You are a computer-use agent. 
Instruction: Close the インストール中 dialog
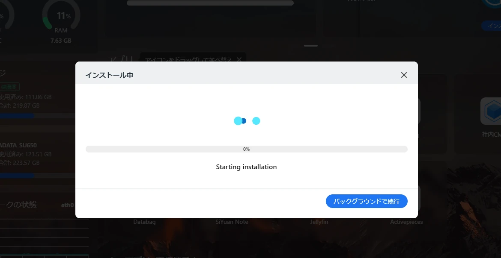(x=404, y=75)
